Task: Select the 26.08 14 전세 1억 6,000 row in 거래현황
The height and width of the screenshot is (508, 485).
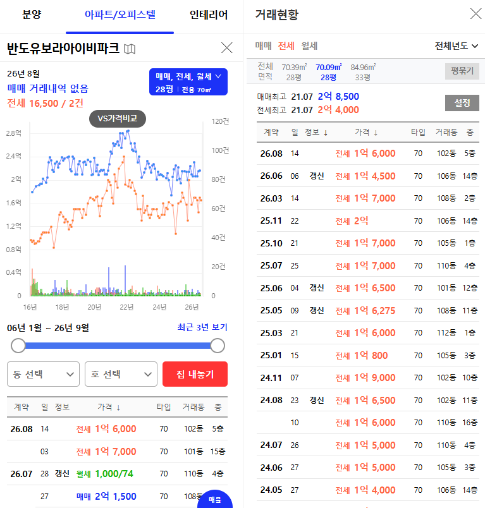Action: point(368,154)
